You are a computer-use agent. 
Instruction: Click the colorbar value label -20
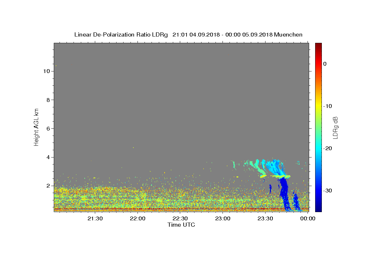[x=328, y=148]
